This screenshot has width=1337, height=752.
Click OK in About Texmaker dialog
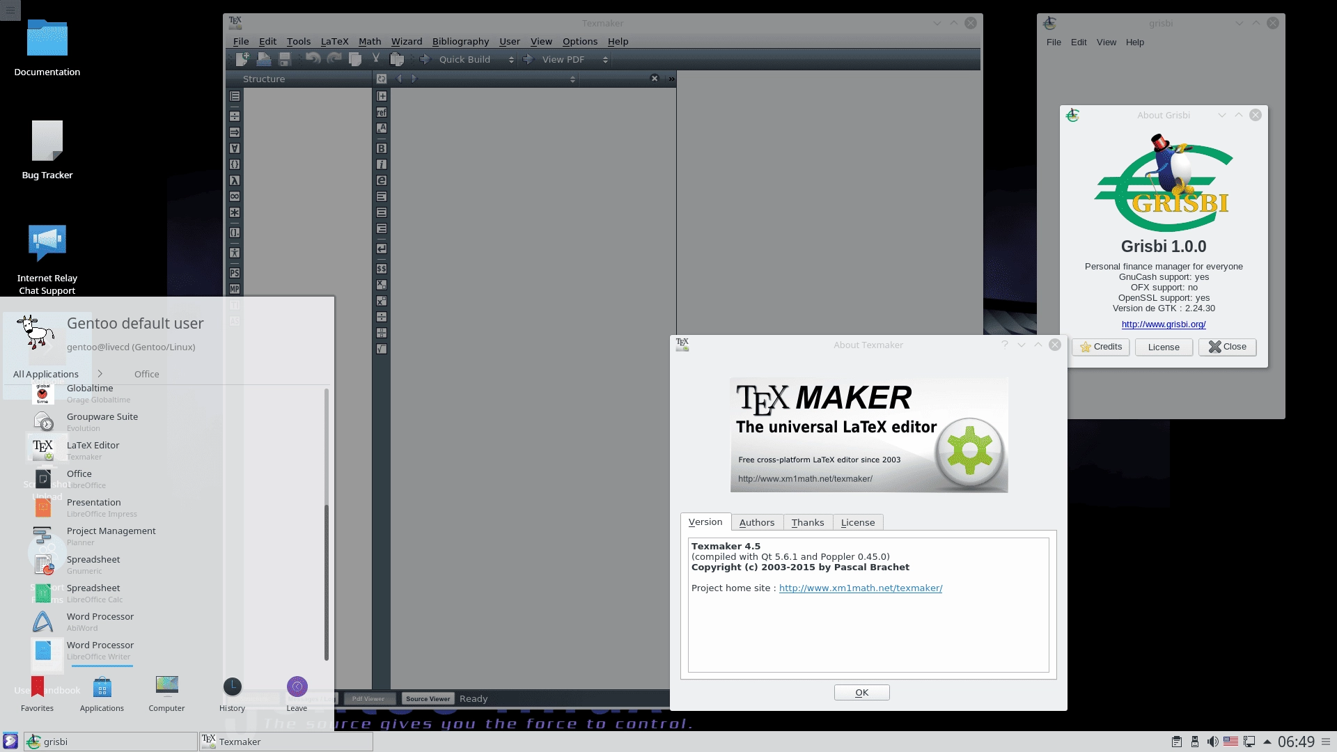(862, 692)
